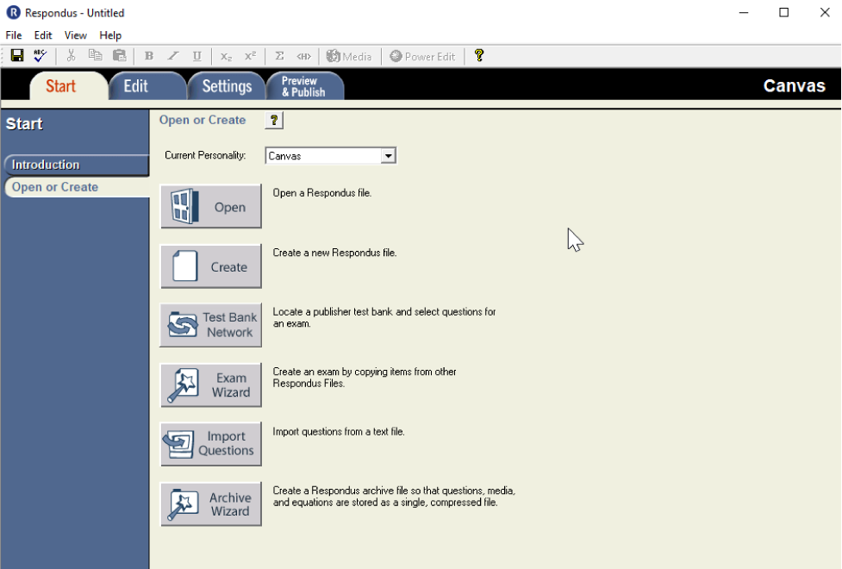
Task: Click the 'Import questions from a text file.' text
Action: (x=339, y=431)
